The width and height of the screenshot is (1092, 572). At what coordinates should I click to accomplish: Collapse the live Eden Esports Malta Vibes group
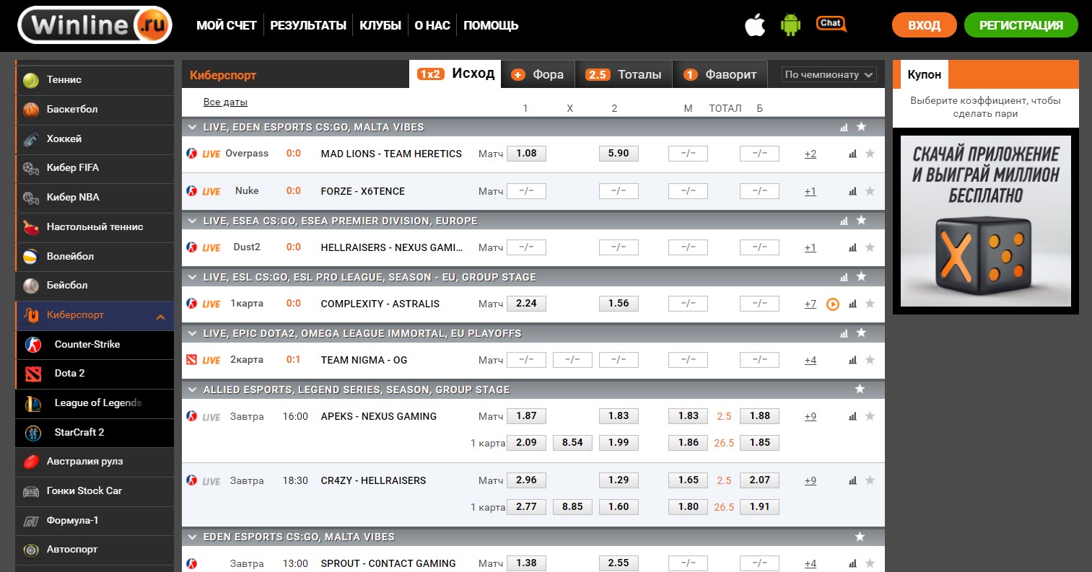pyautogui.click(x=192, y=127)
